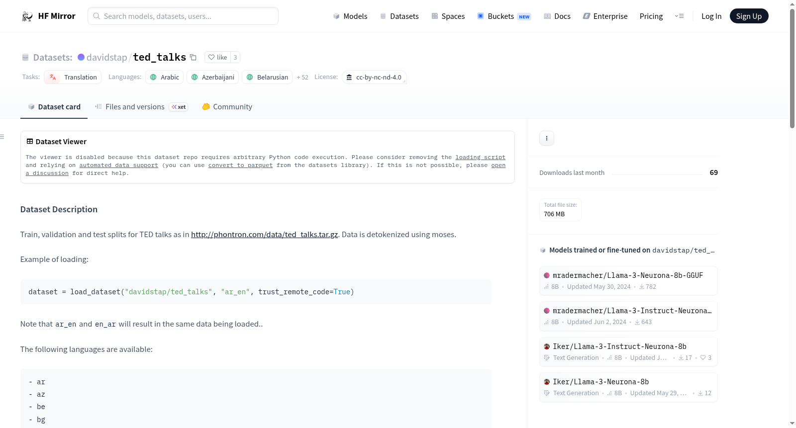Click the load_dataset code example line
The height and width of the screenshot is (428, 796).
pyautogui.click(x=192, y=292)
